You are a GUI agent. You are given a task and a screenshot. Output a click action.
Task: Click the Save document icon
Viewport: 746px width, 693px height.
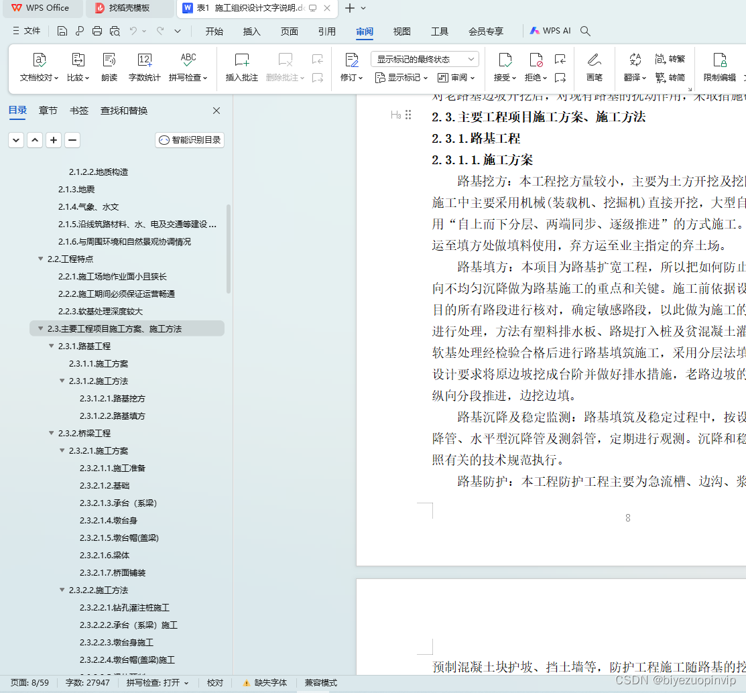point(62,31)
